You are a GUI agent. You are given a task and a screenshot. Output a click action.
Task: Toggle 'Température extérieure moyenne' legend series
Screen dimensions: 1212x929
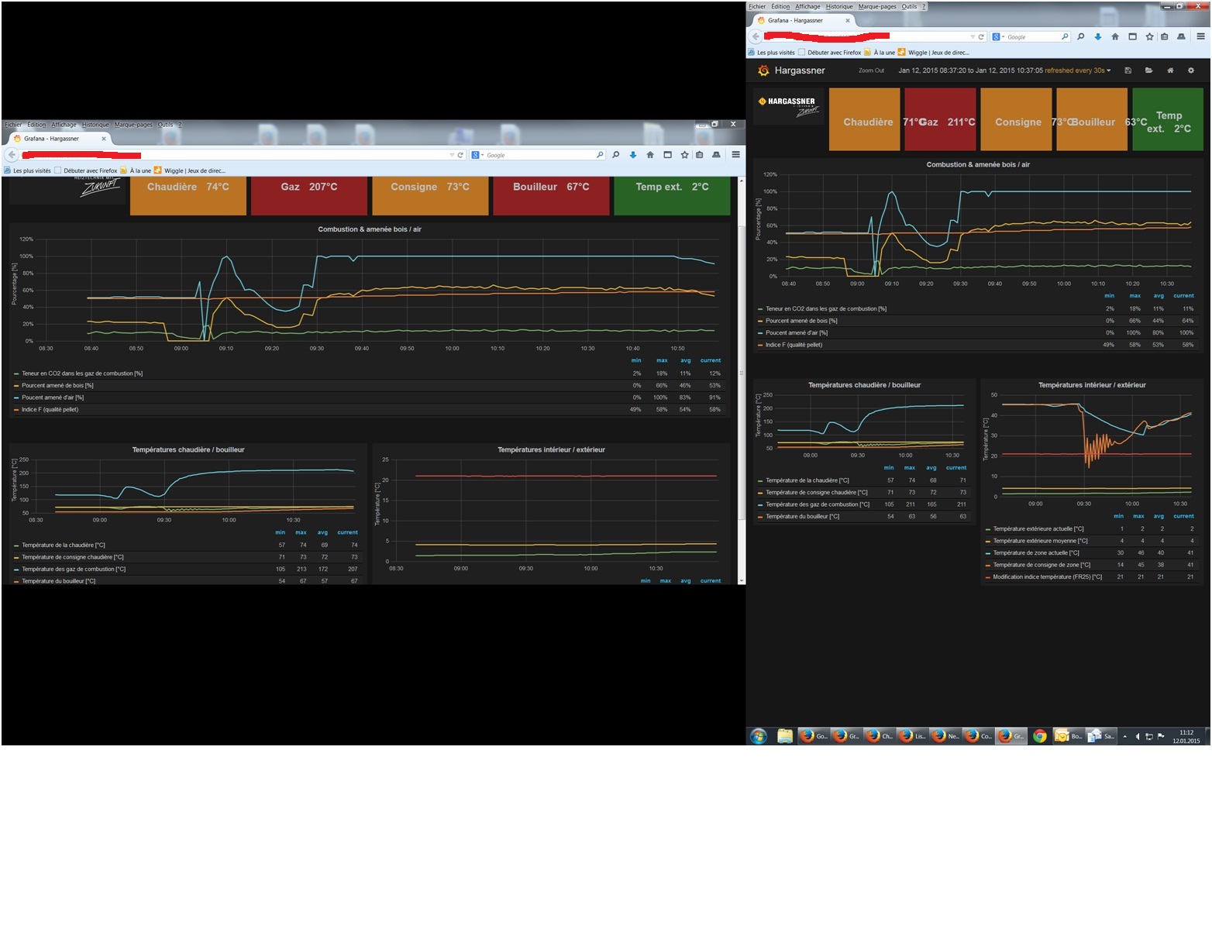[1040, 541]
